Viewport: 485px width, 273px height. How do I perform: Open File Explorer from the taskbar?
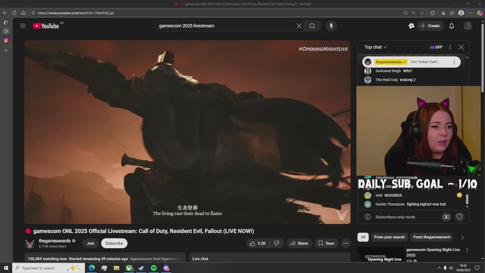pos(116,268)
